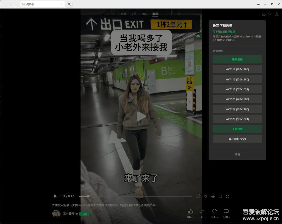
Task: Follow the author with +关注 button
Action: [x=84, y=214]
